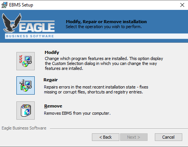Click the Modify description about Custom Selection dialog
Screen dimensions: 188x147
tap(104, 63)
